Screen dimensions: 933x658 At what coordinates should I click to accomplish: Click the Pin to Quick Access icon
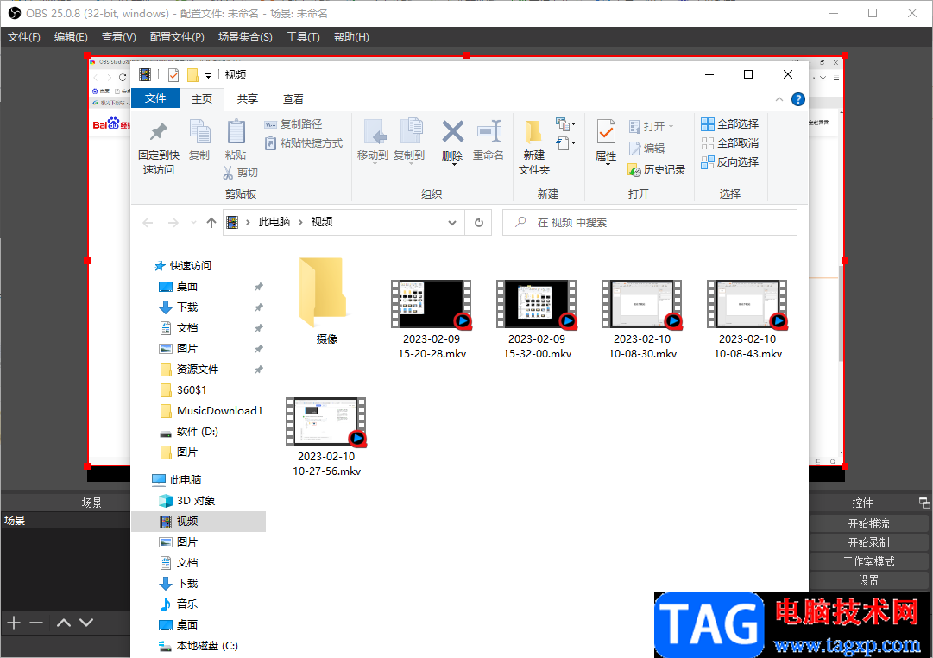[x=158, y=132]
